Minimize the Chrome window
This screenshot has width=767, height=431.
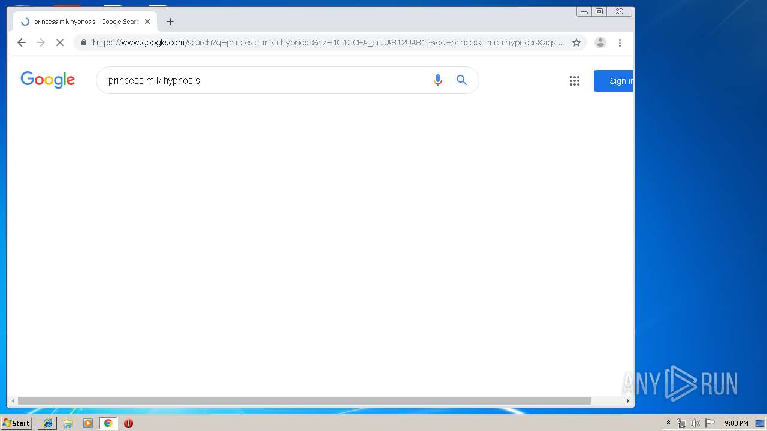584,11
